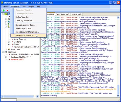Viewport: 121px width, 102px height.
Task: Select Import Legacy Data menu entry
Action: point(28,28)
